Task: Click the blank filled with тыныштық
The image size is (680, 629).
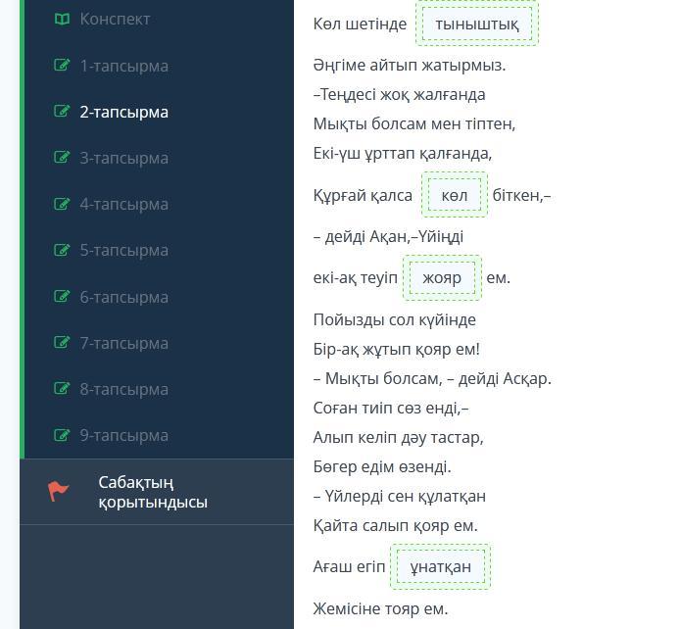Action: click(x=477, y=24)
